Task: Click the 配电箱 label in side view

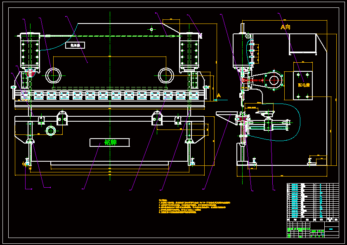Action: [x=304, y=85]
